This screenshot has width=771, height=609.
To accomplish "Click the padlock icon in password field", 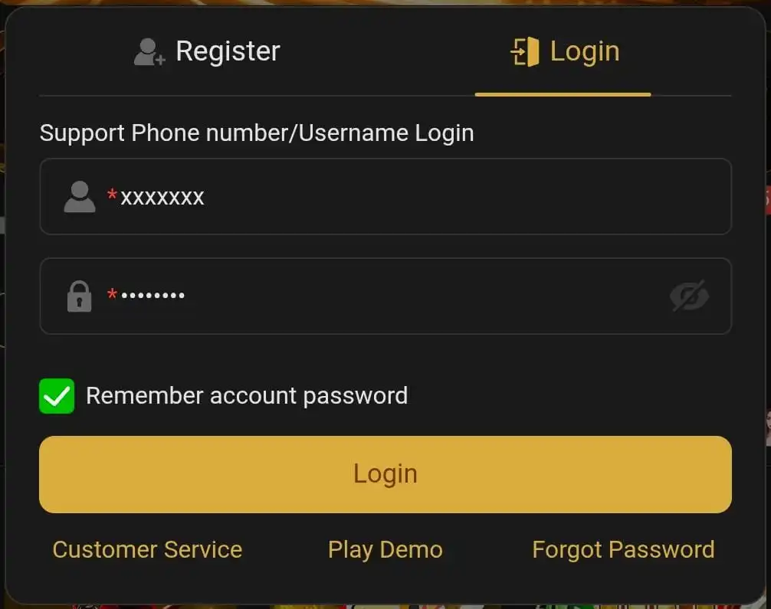I will coord(79,296).
